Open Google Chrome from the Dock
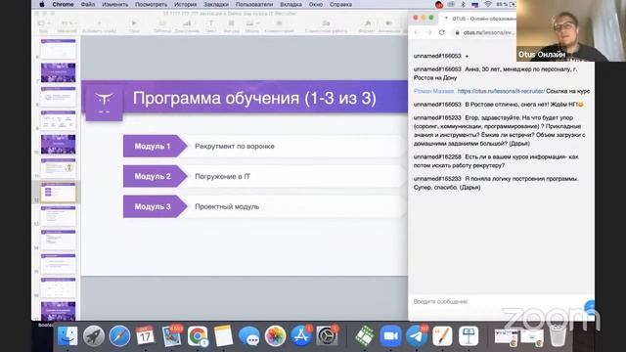Screen dimensions: 626x352 (198, 336)
